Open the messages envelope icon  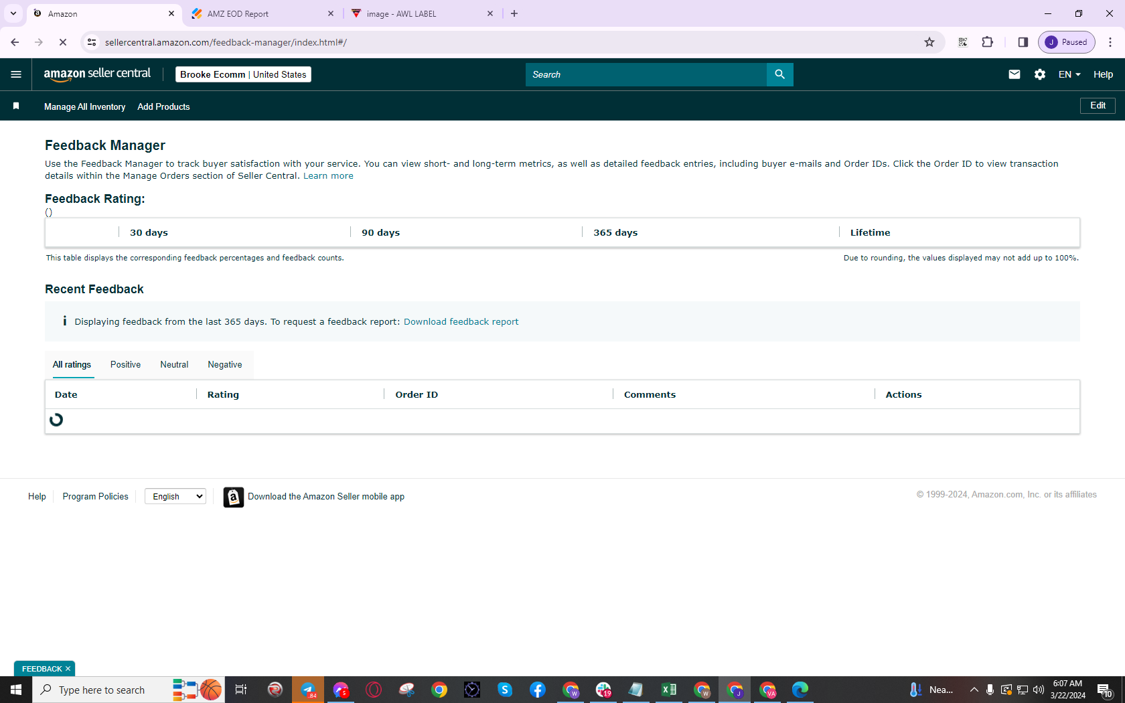click(x=1014, y=74)
